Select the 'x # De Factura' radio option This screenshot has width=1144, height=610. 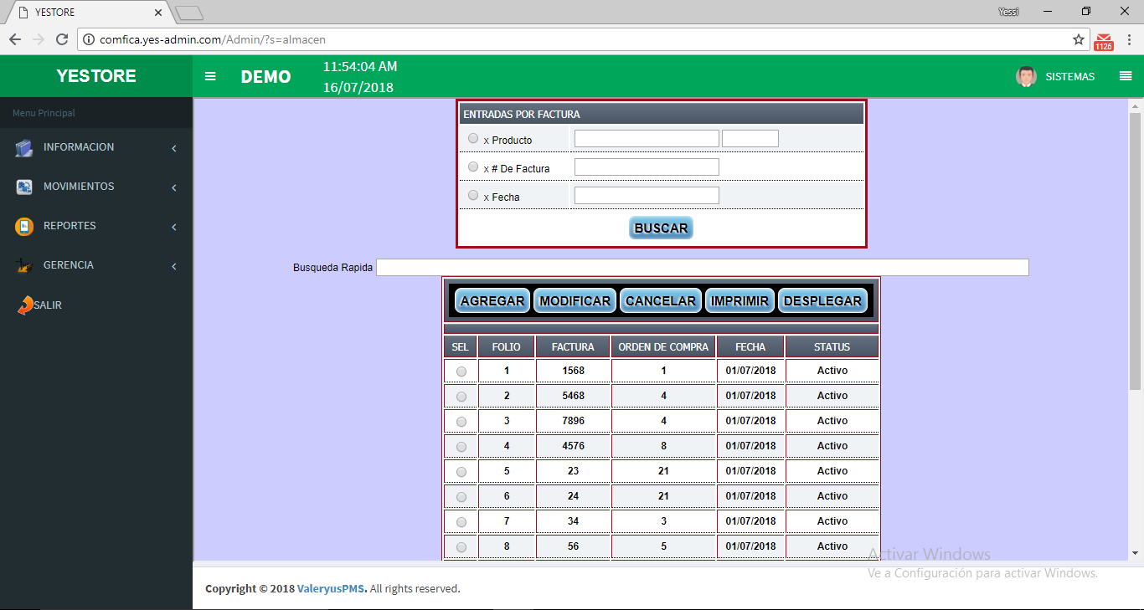click(x=473, y=167)
